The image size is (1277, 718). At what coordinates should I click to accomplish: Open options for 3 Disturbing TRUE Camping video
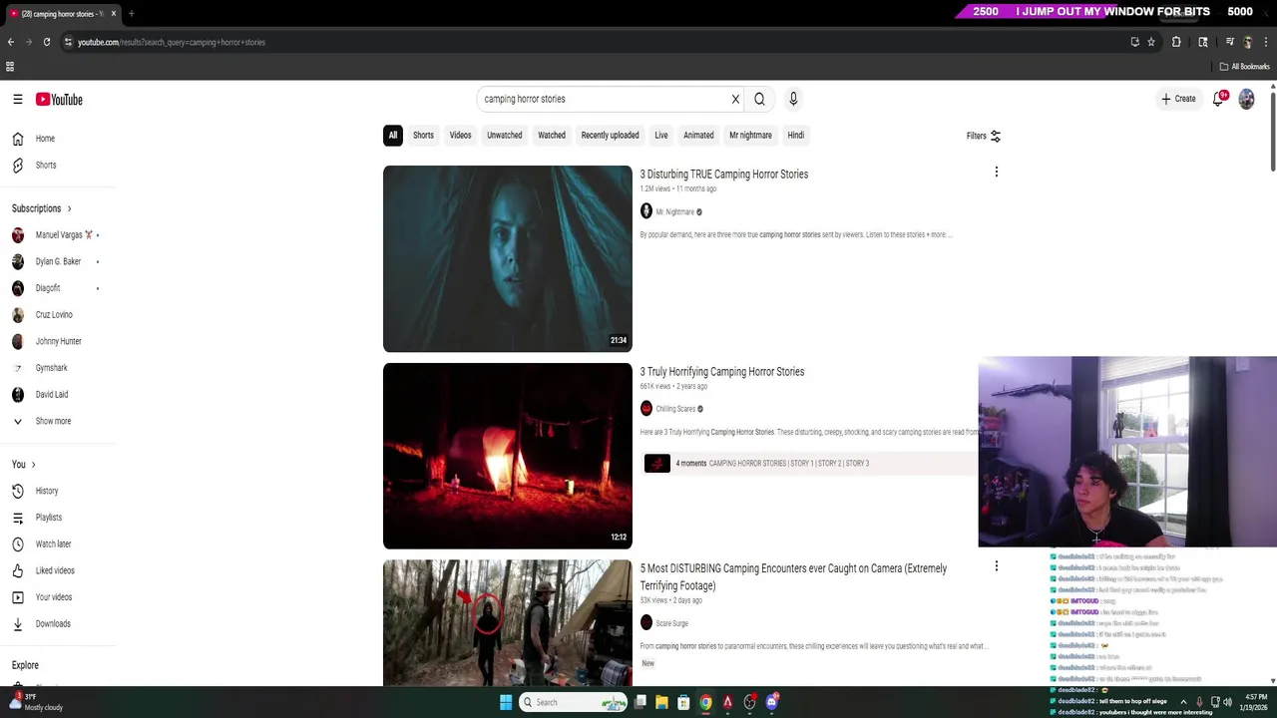[996, 172]
